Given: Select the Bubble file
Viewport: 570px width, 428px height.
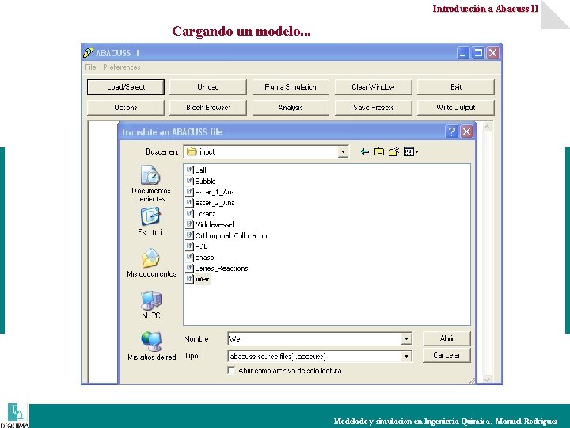Looking at the screenshot, I should tap(200, 181).
